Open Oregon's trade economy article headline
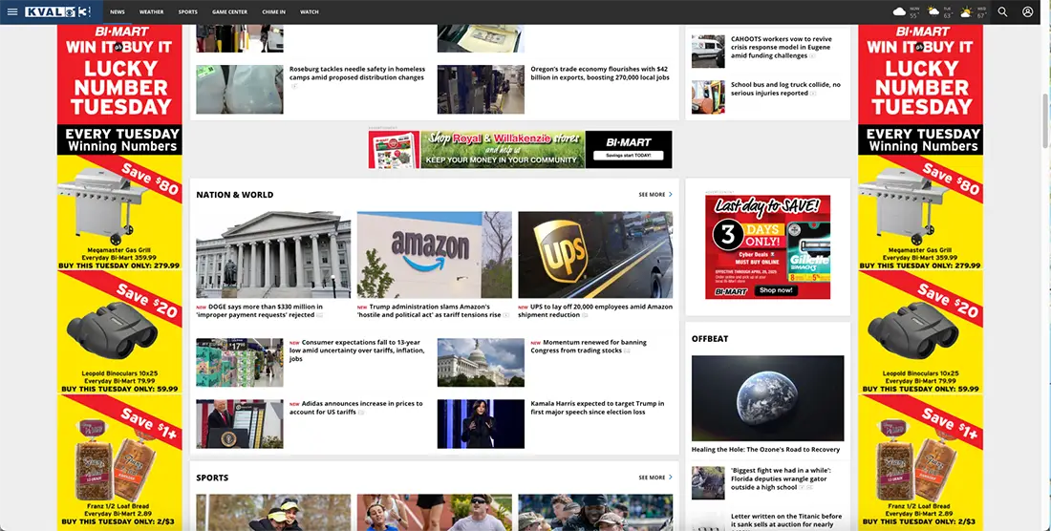Screen dimensions: 1051x531 coord(600,73)
